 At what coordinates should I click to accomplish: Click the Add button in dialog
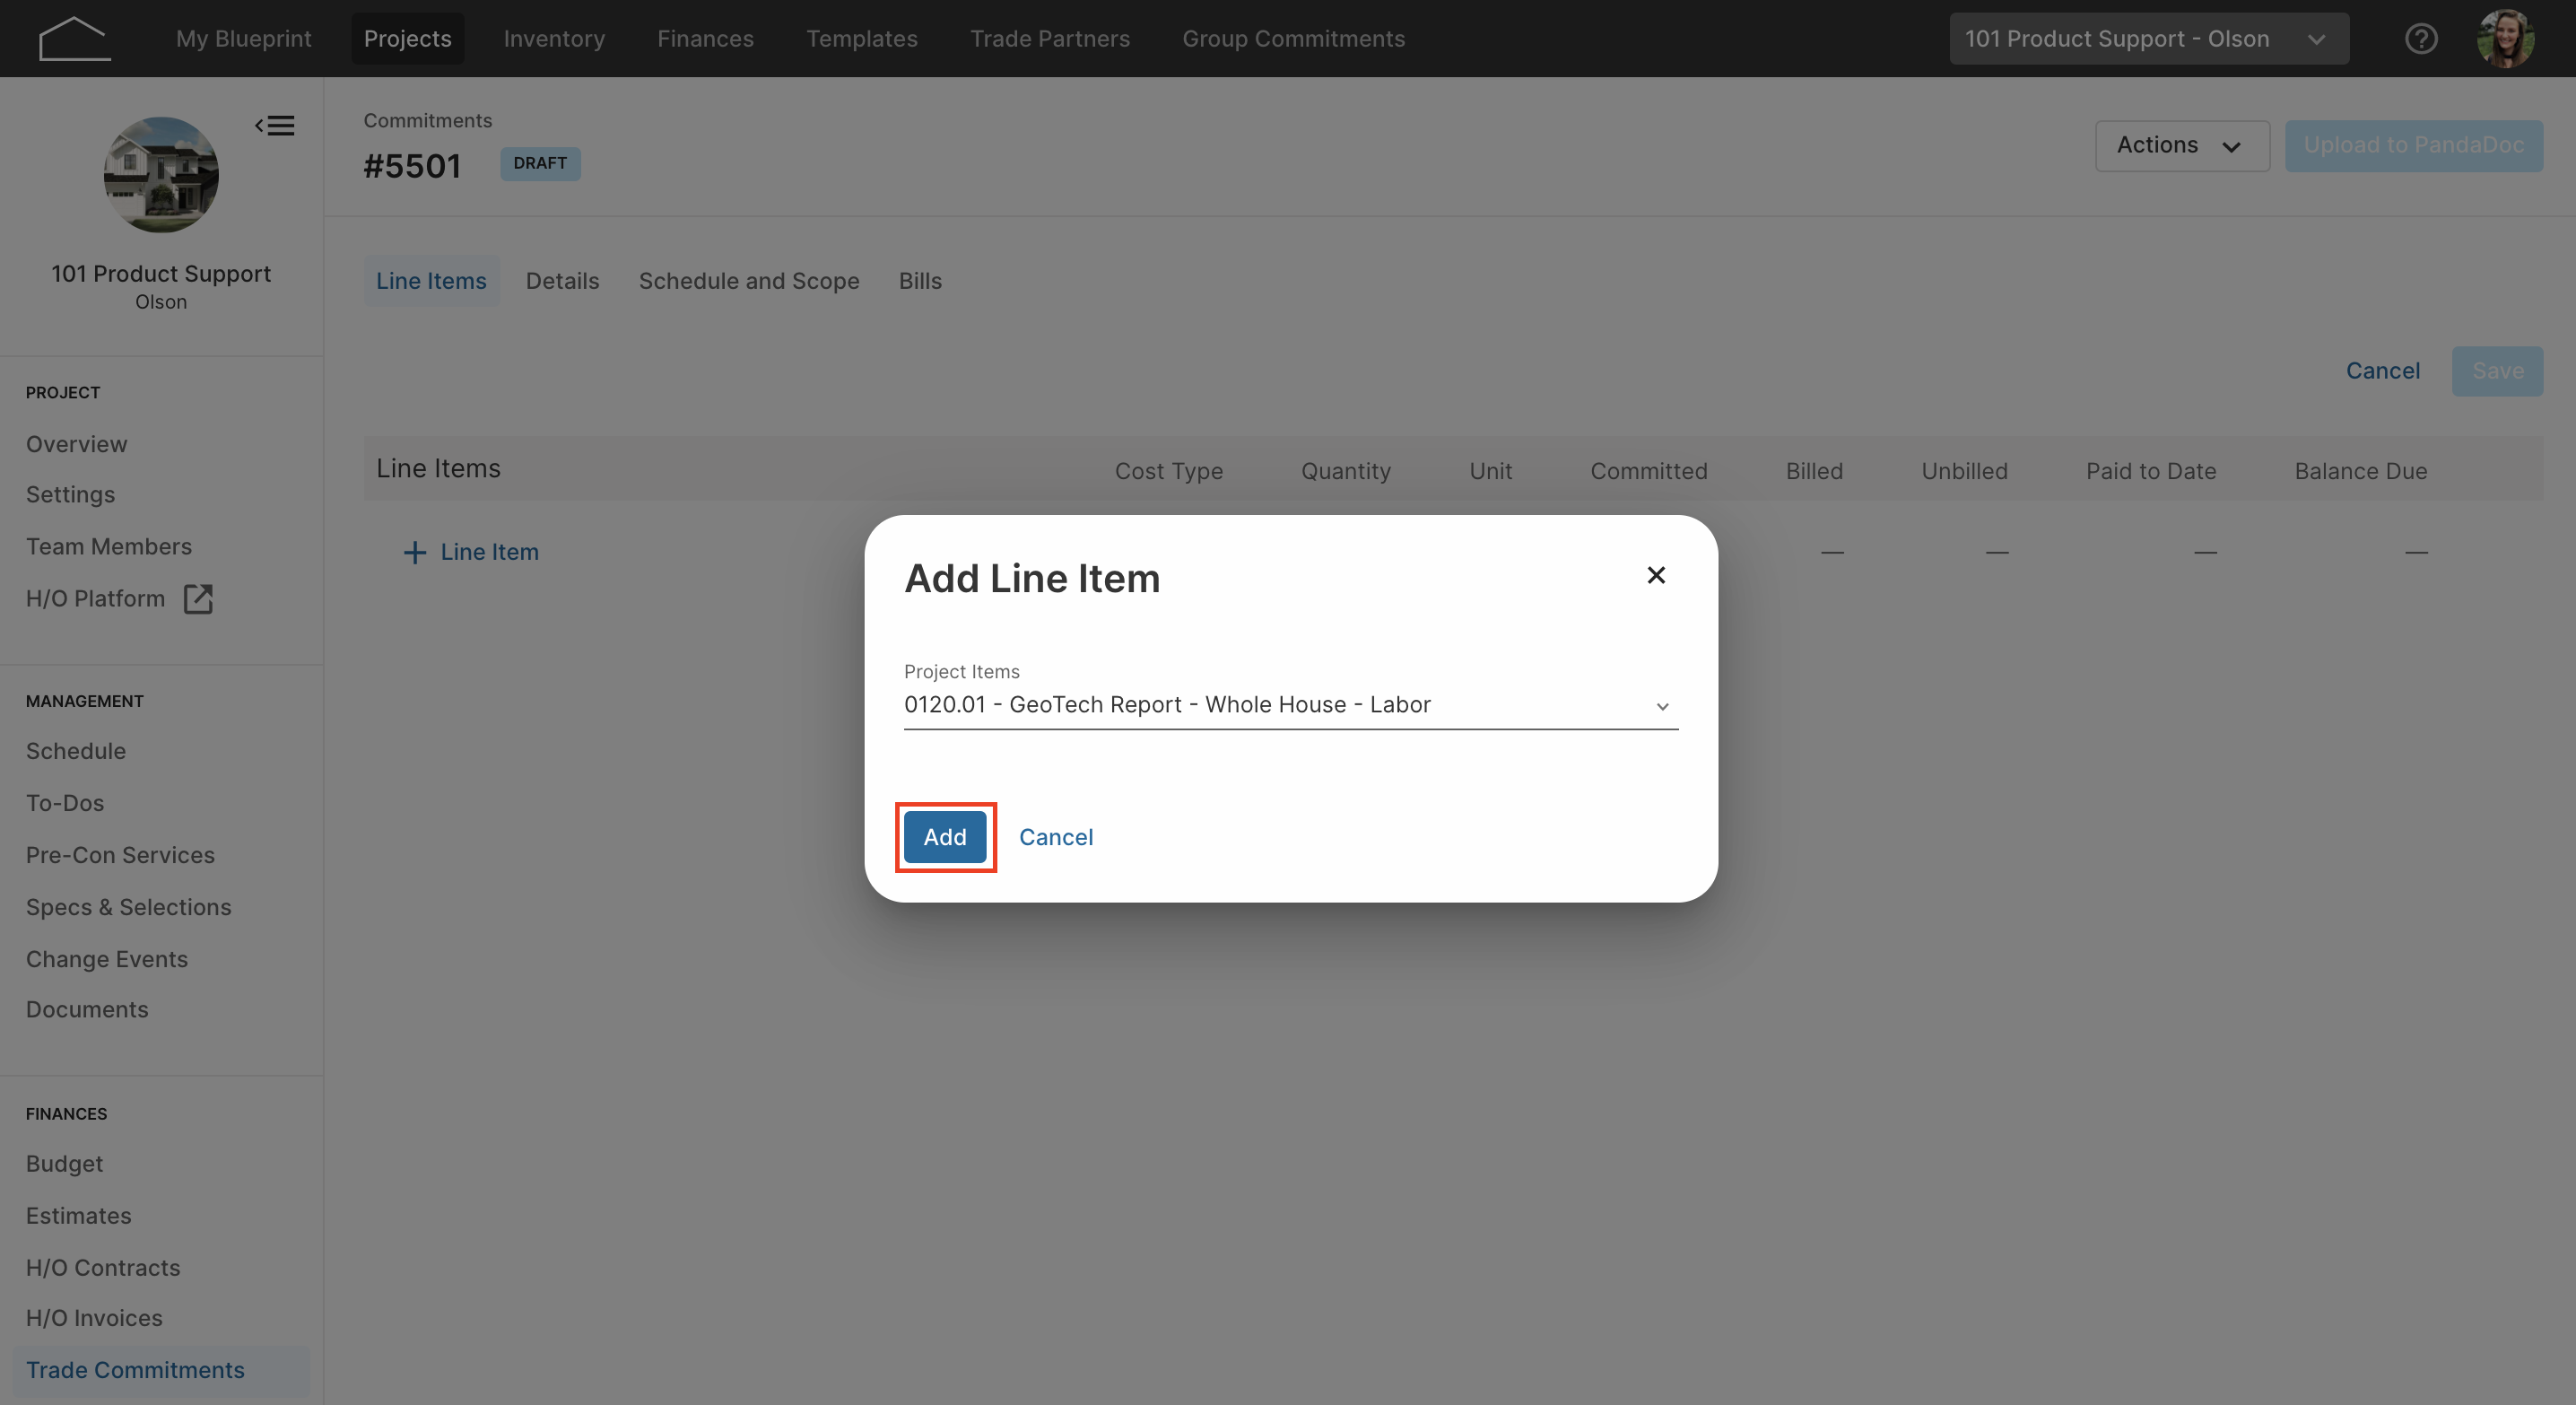click(x=945, y=837)
